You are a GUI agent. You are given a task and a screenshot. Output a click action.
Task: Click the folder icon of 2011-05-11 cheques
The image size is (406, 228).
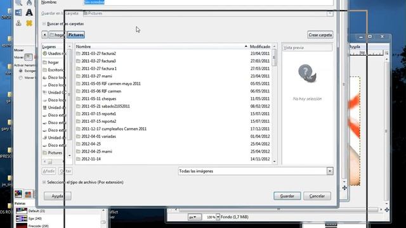click(x=78, y=99)
